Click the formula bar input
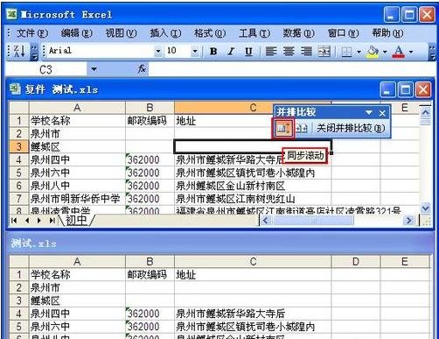Screen dimensions: 439x339 tap(291, 69)
